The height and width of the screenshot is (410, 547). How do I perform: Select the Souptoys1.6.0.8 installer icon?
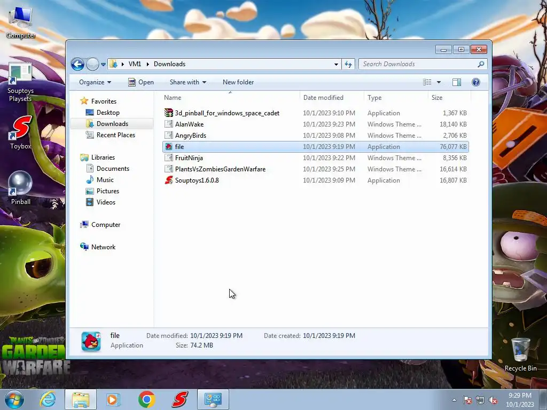click(168, 180)
